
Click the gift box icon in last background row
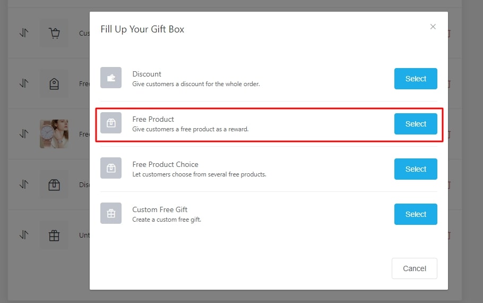[x=54, y=235]
